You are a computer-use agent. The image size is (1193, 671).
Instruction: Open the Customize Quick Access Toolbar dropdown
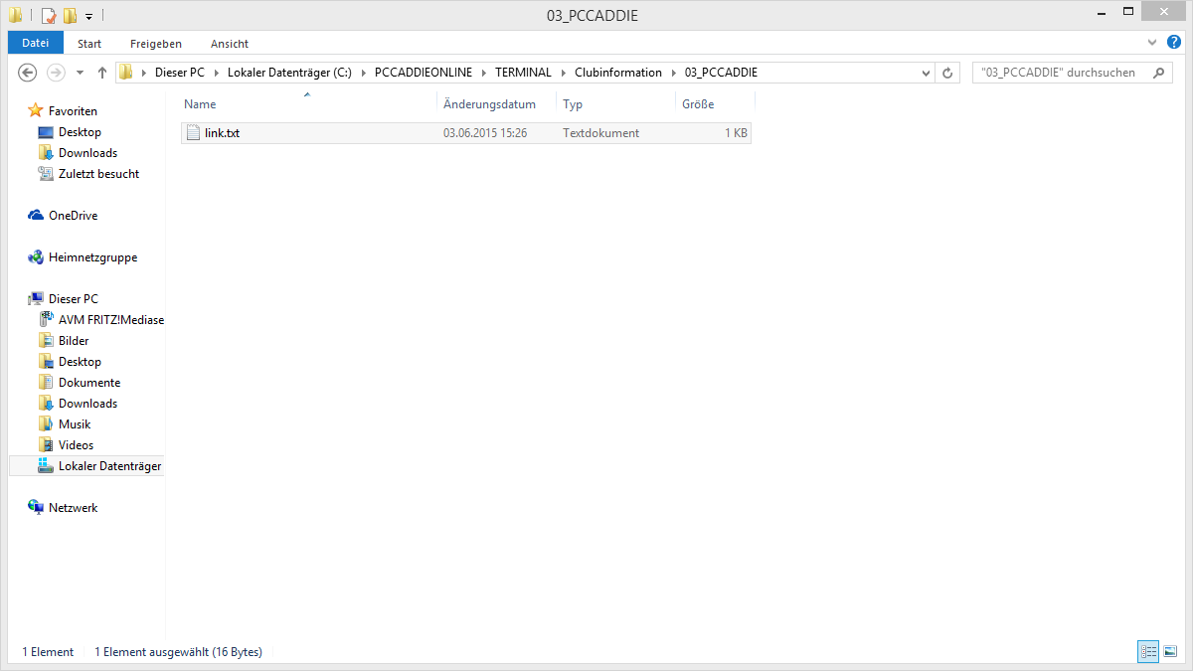tap(88, 17)
